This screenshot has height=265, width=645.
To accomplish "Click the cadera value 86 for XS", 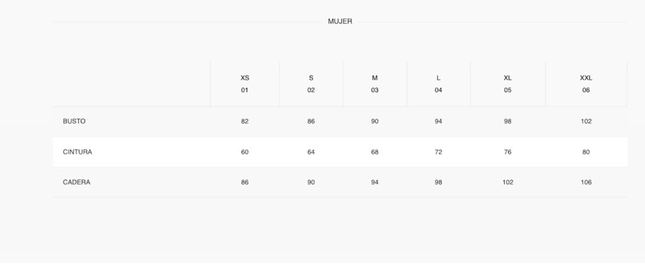I will point(245,183).
